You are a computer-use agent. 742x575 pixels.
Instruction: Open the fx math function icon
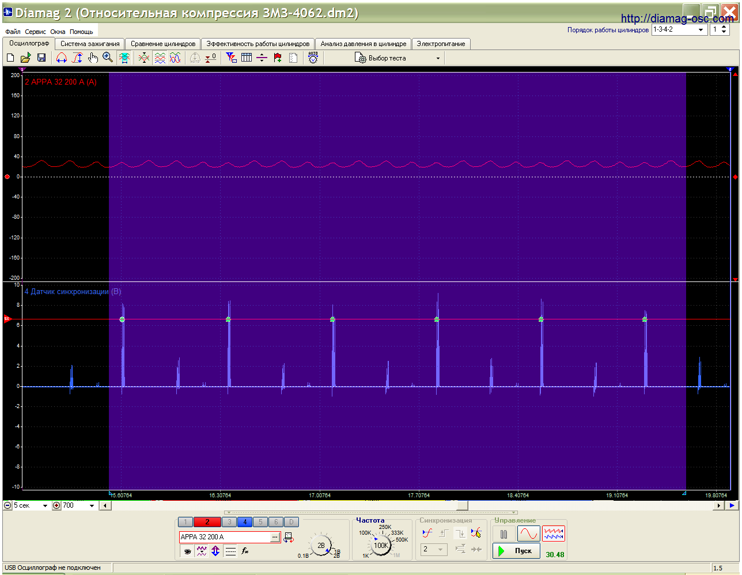(x=245, y=551)
